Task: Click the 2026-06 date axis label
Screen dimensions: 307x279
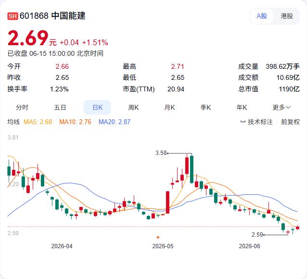Action: pos(249,246)
